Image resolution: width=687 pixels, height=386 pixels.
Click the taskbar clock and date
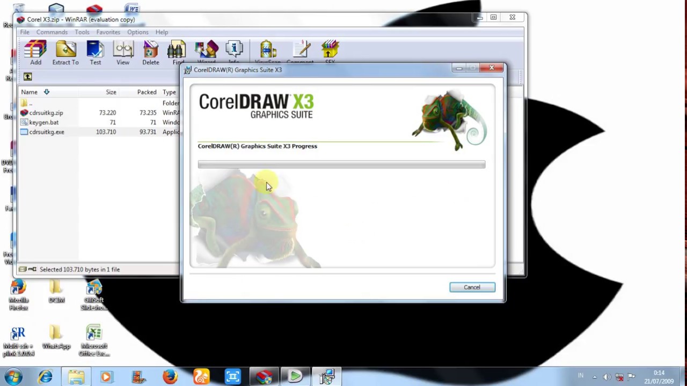tap(660, 377)
